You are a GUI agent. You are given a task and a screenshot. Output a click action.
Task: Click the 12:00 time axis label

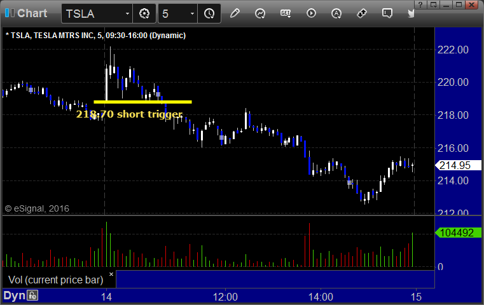pyautogui.click(x=225, y=297)
